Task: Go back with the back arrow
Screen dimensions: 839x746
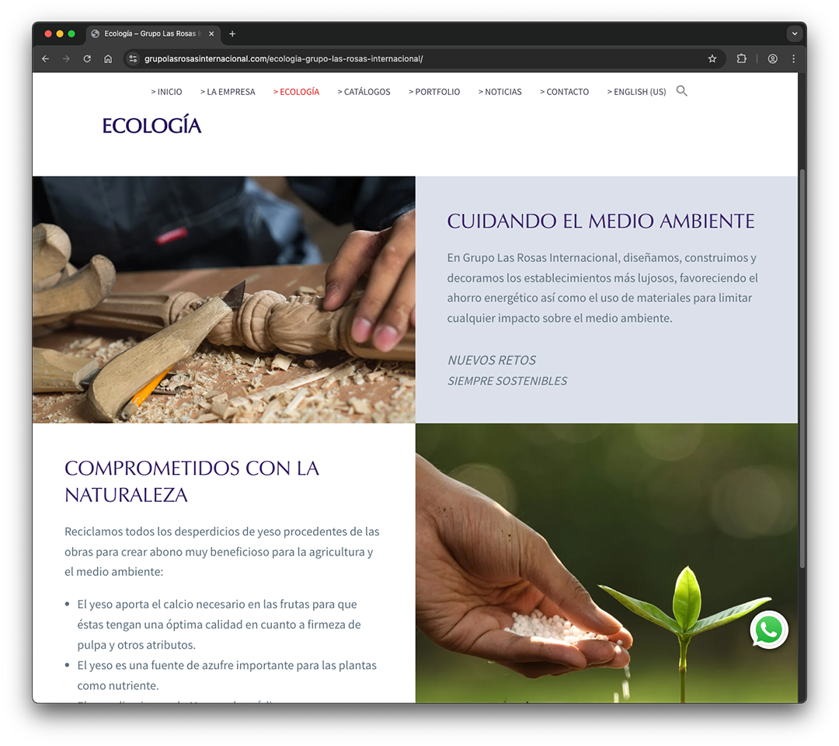Action: tap(46, 59)
